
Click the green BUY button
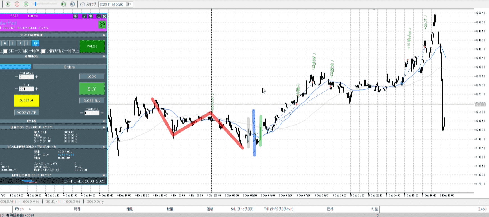pos(92,89)
